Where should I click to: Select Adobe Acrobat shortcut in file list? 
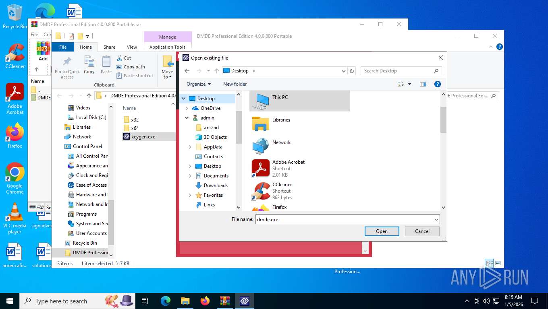[300, 168]
